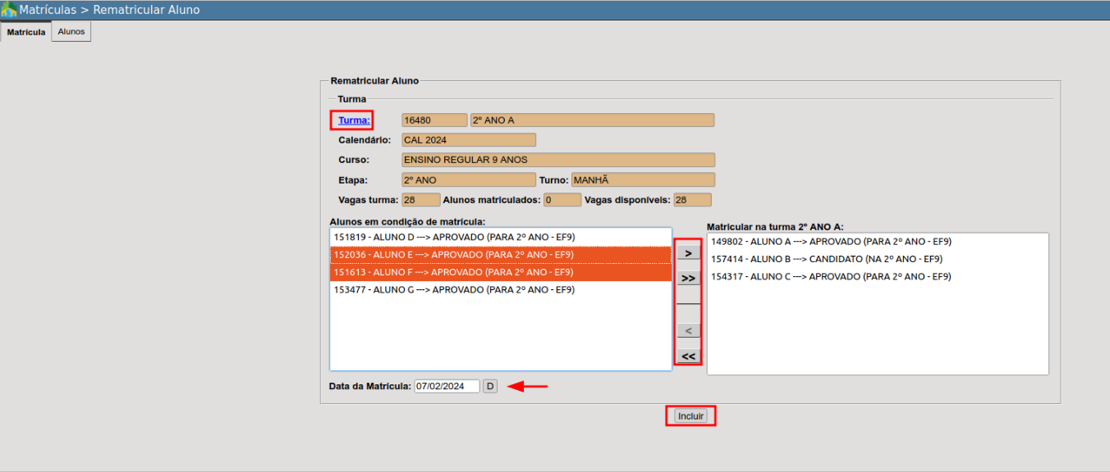Select ALUNO C in enrollment list
1110x472 pixels.
pyautogui.click(x=831, y=277)
